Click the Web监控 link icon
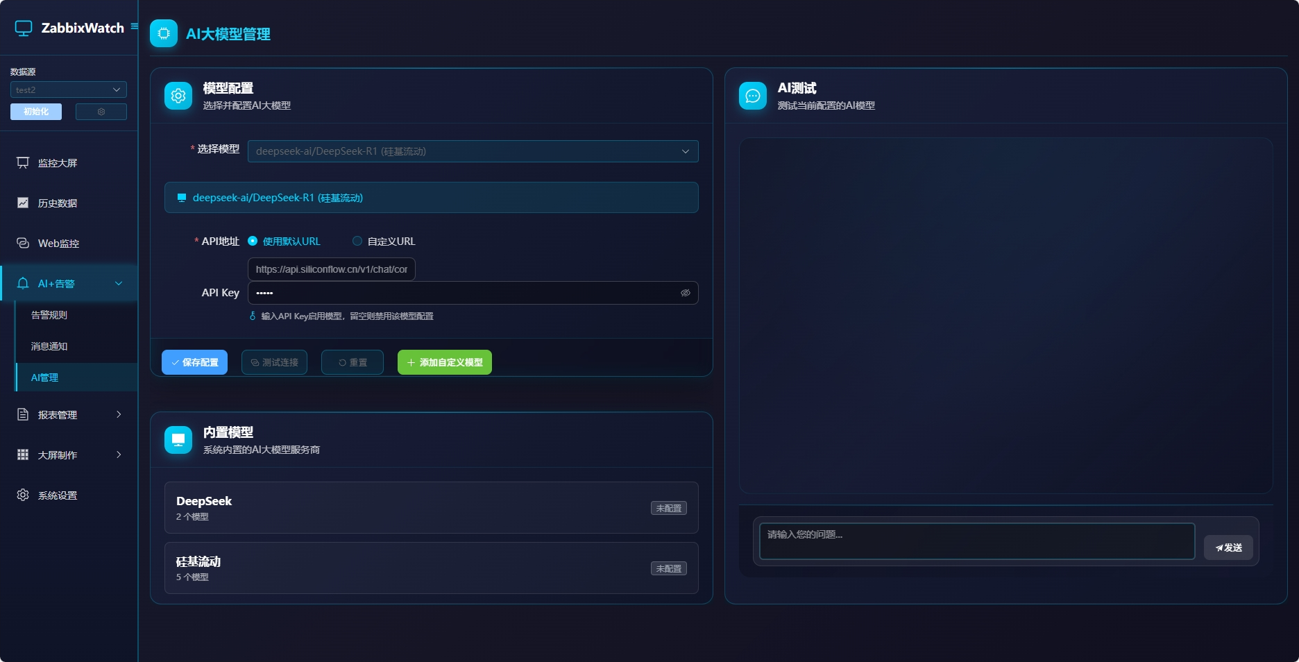This screenshot has height=662, width=1299. pyautogui.click(x=23, y=243)
